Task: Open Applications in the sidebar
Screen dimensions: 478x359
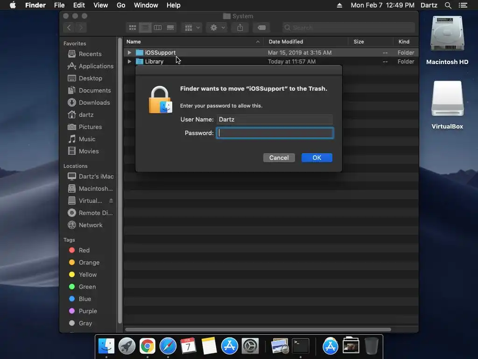Action: pyautogui.click(x=91, y=66)
